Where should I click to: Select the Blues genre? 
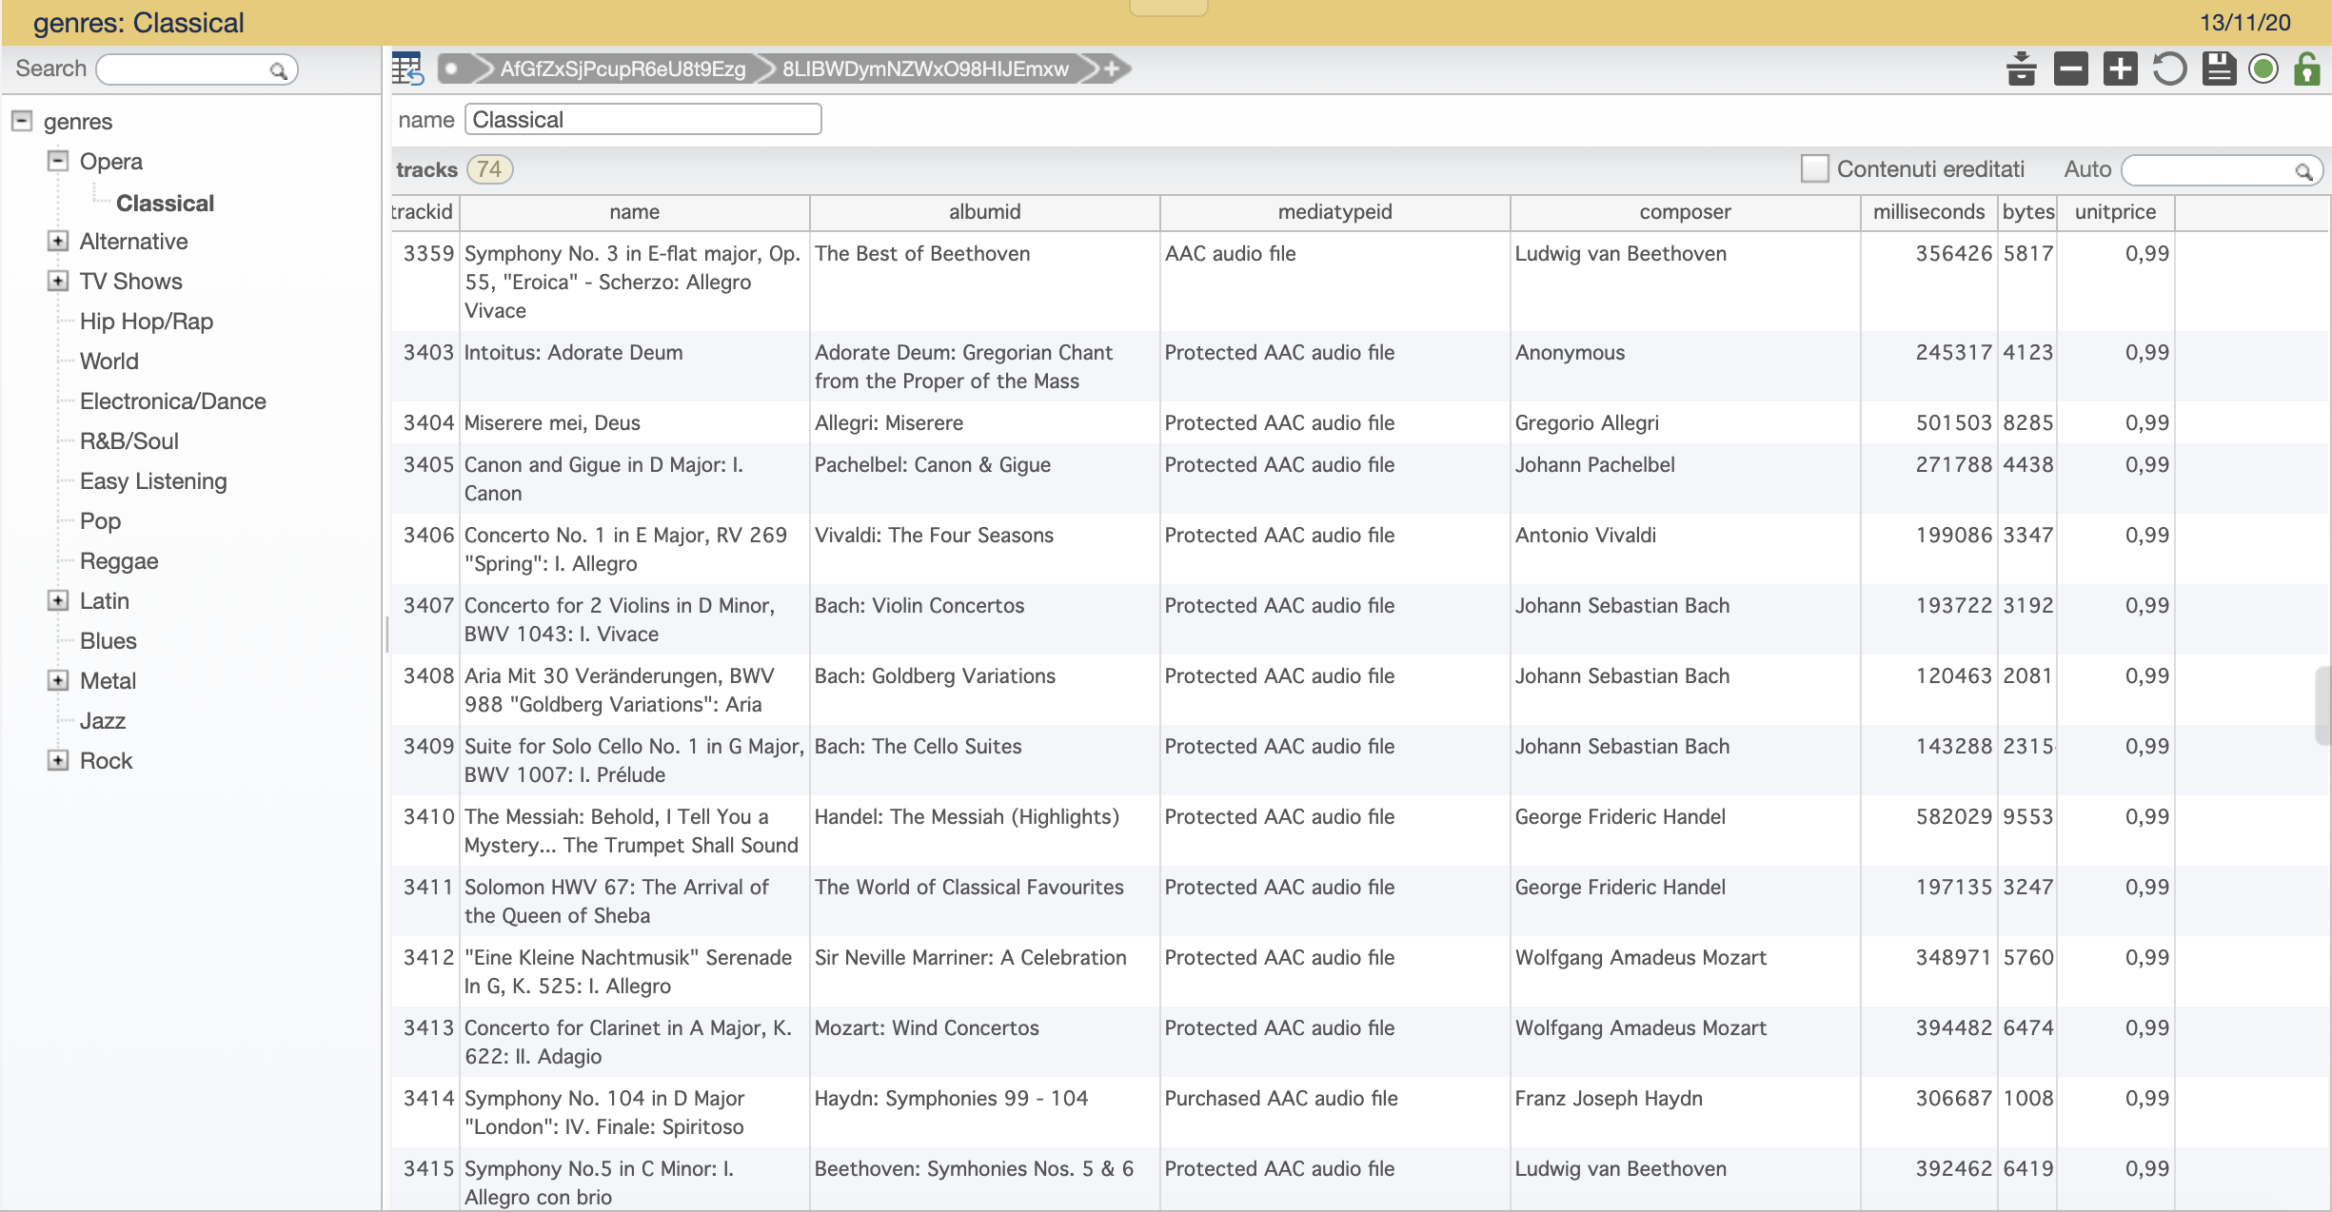point(109,640)
